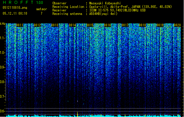The width and height of the screenshot is (184, 117).
Task: Click the Receiving Location label
Action: [x=68, y=7]
